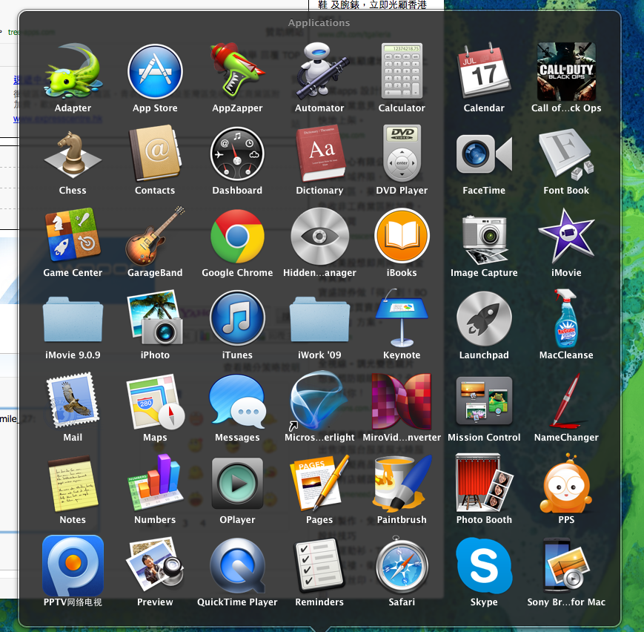
Task: Launch Image Capture
Action: tap(484, 240)
